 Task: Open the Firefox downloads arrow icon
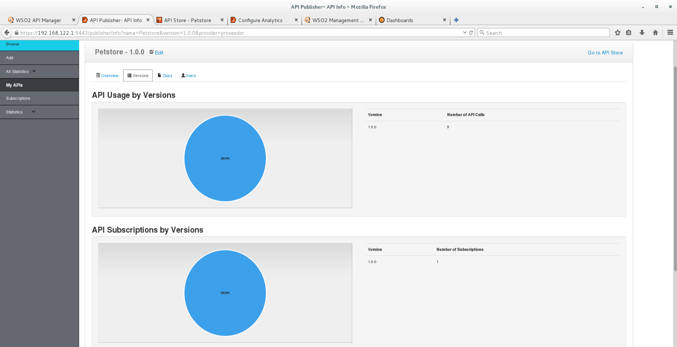click(x=642, y=33)
